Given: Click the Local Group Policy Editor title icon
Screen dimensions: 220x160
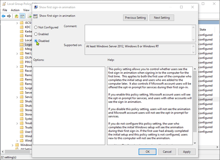Looking at the screenshot, I should 4,4.
